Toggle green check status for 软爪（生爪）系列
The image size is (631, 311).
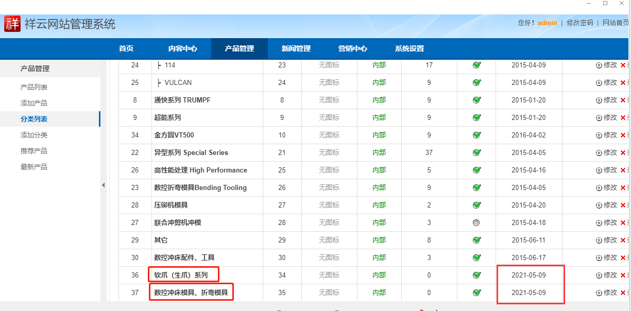pos(476,275)
